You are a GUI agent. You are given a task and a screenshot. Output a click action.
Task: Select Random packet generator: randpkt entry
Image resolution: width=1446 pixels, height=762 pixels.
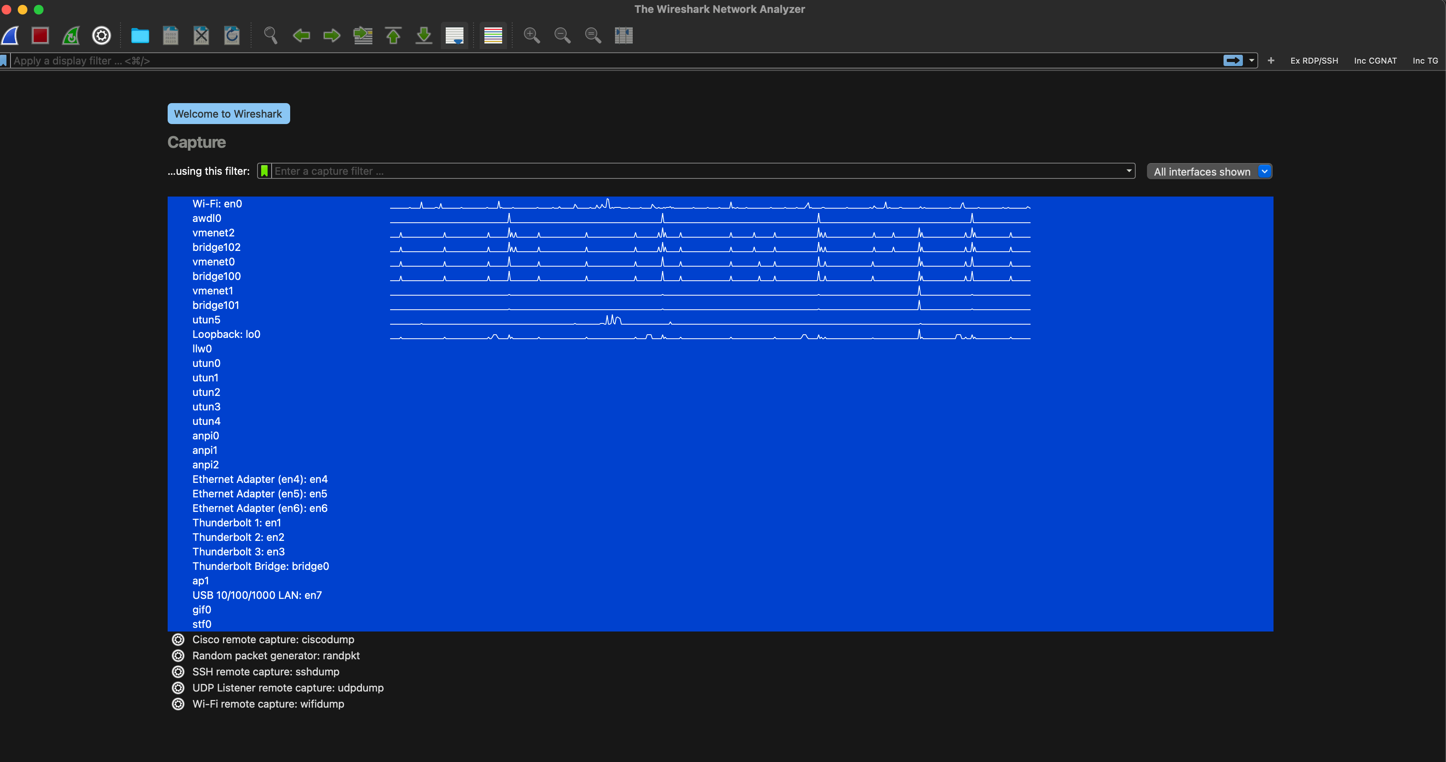pyautogui.click(x=276, y=656)
